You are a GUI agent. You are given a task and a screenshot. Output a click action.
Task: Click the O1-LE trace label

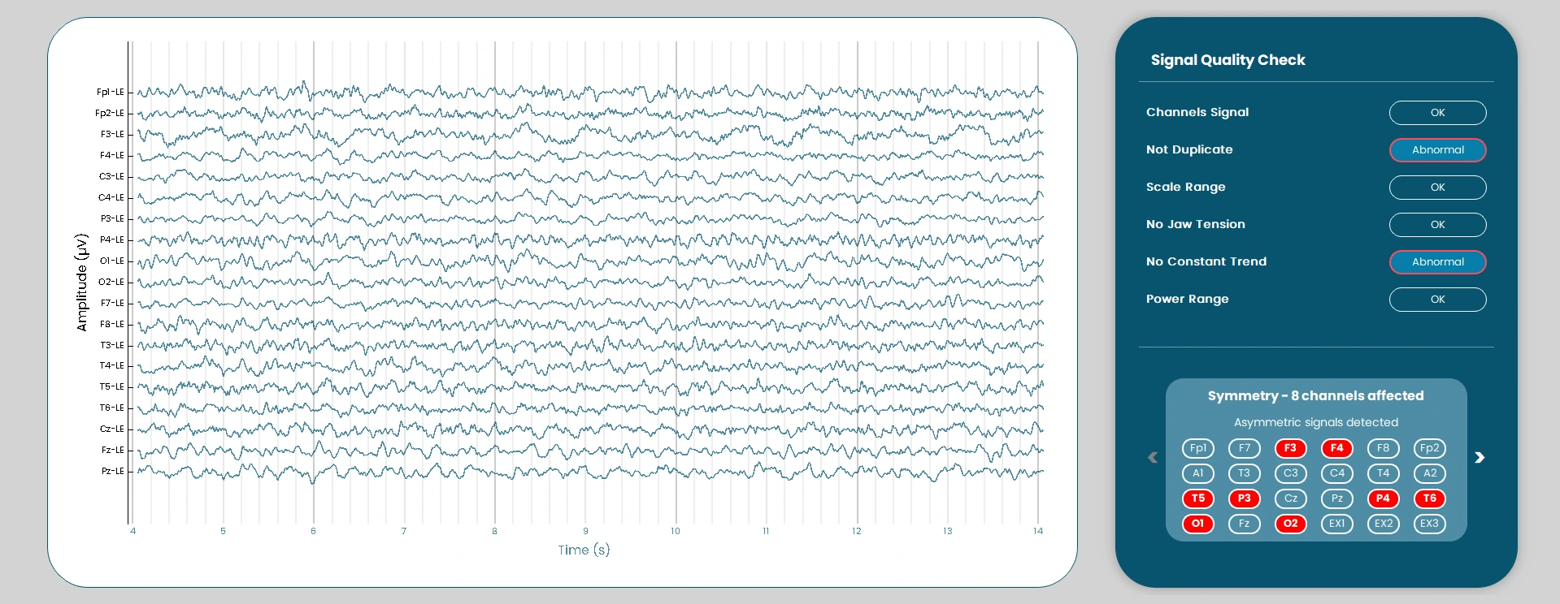pos(112,261)
